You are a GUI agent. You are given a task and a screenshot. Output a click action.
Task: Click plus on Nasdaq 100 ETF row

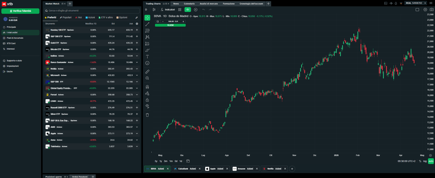(x=137, y=30)
